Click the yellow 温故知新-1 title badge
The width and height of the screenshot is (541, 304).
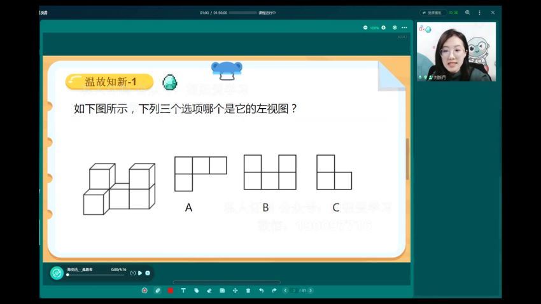click(x=109, y=81)
